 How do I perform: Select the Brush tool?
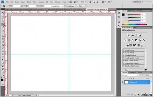click(x=3, y=33)
